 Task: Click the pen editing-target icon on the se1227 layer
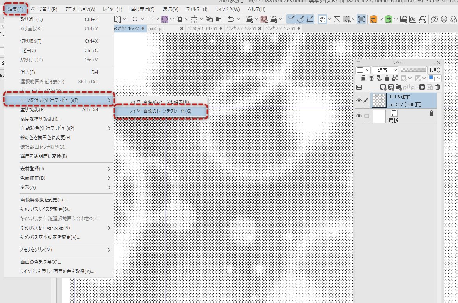tap(366, 100)
